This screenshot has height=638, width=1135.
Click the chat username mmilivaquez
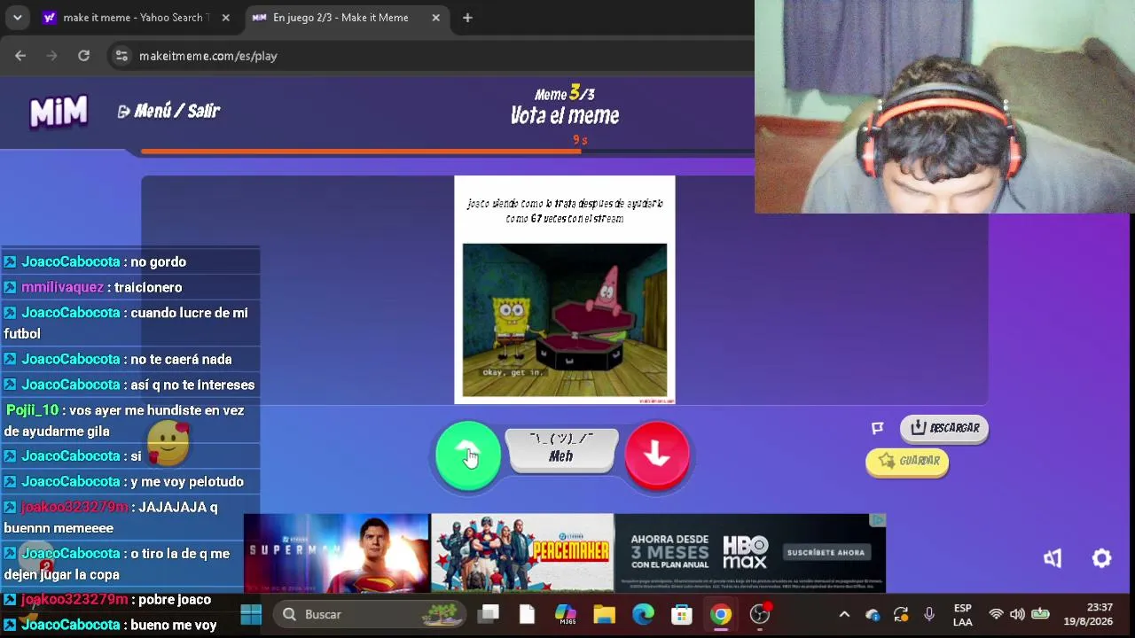pos(63,287)
